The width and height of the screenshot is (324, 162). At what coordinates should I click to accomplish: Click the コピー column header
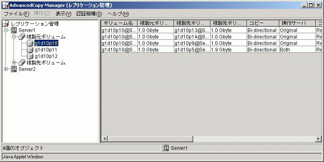[263, 23]
